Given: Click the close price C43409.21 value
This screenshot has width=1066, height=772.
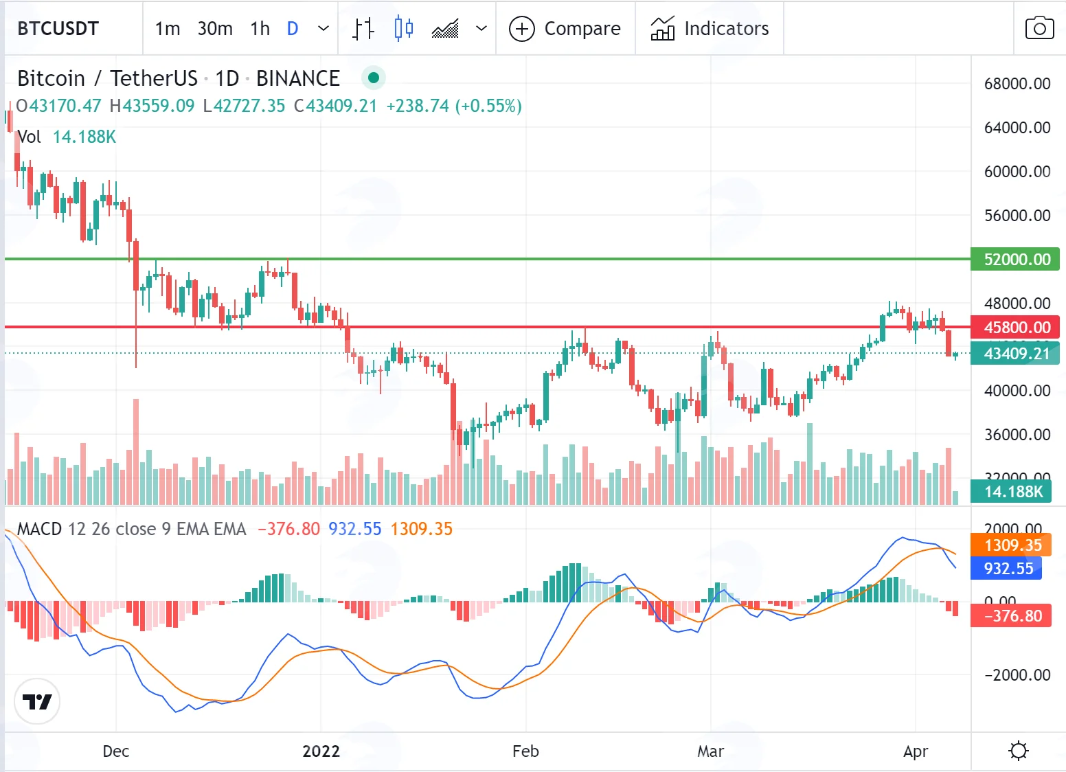Looking at the screenshot, I should pyautogui.click(x=335, y=106).
